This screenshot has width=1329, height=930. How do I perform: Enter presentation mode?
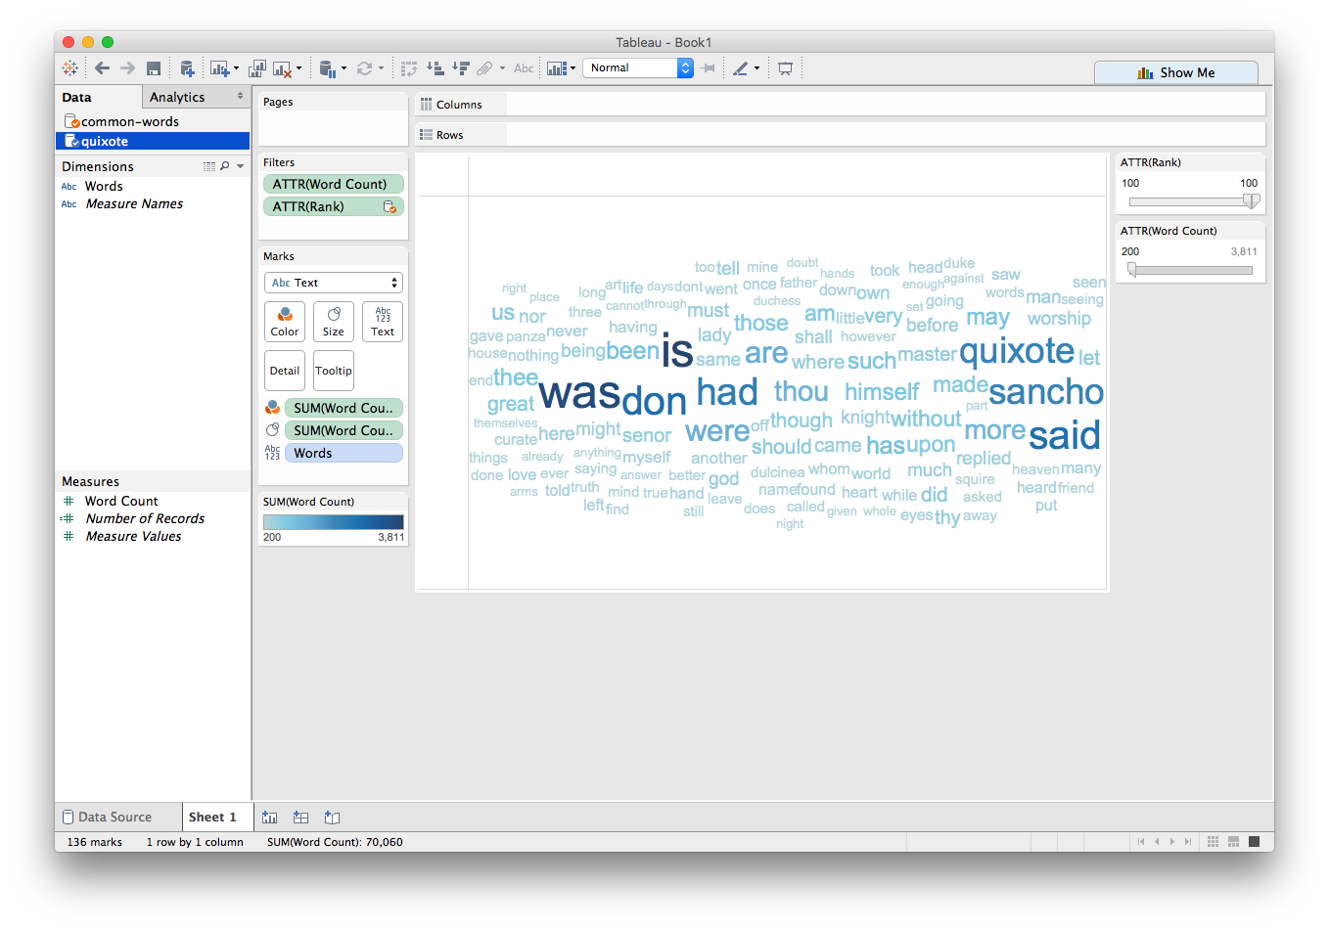coord(785,68)
